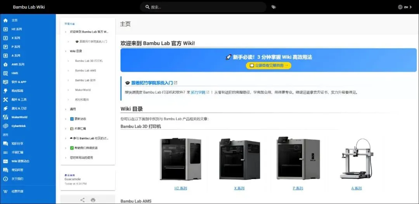This screenshot has height=204, width=419.
Task: Open the 跟着拓竹学院系统入门 heading link
Action: [152, 83]
